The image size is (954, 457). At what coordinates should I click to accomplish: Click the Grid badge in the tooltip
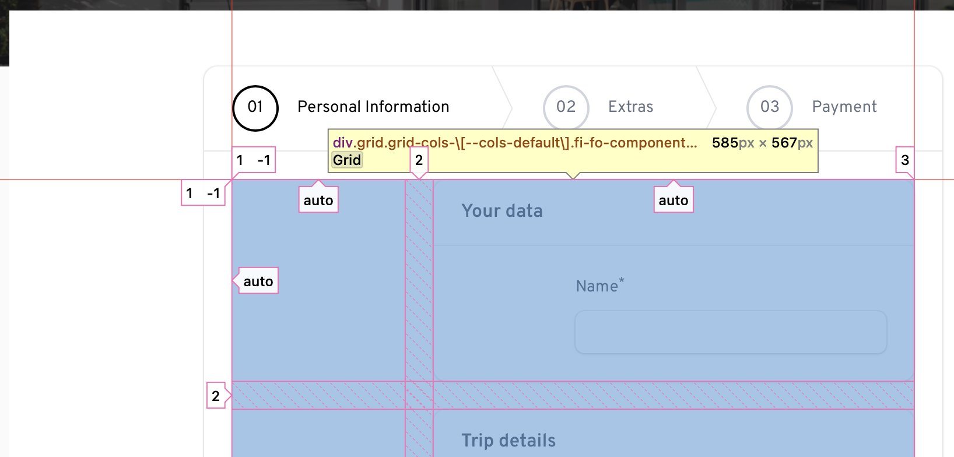[347, 160]
